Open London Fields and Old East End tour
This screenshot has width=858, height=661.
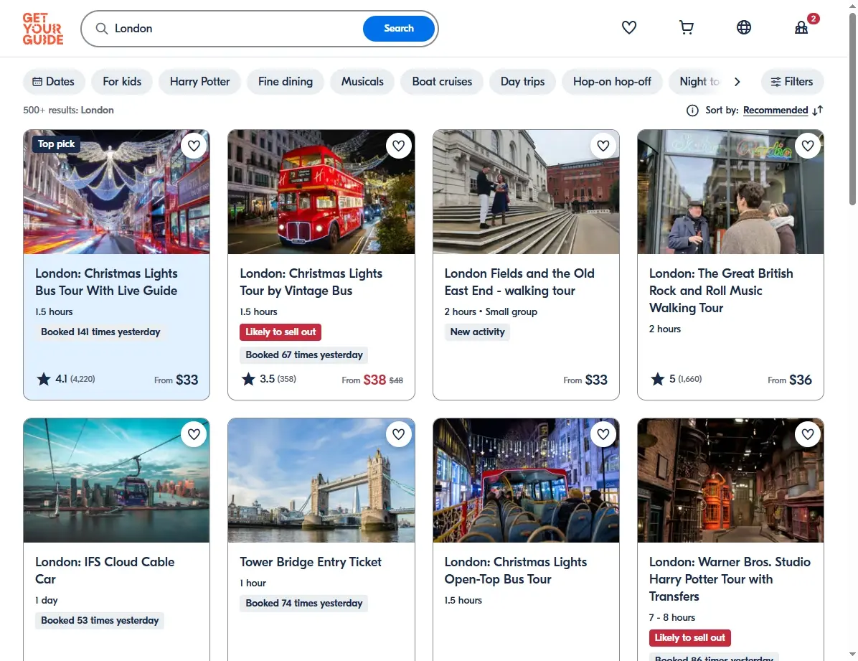pyautogui.click(x=519, y=282)
